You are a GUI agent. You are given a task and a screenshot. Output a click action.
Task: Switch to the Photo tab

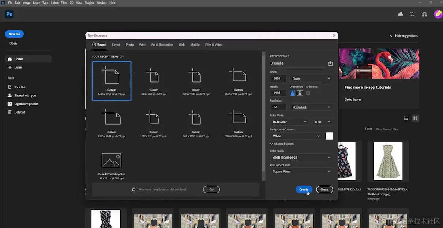click(x=130, y=45)
